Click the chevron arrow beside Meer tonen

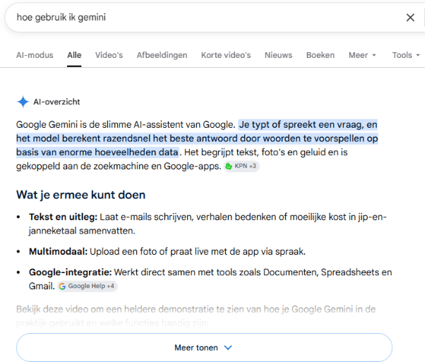(x=228, y=348)
